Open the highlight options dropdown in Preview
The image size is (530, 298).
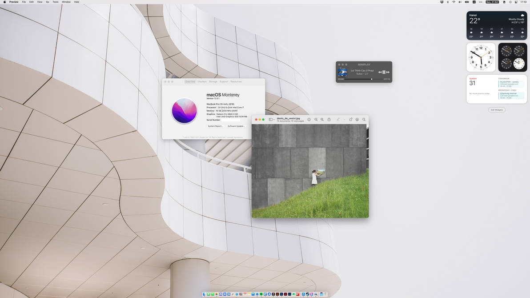pos(344,120)
